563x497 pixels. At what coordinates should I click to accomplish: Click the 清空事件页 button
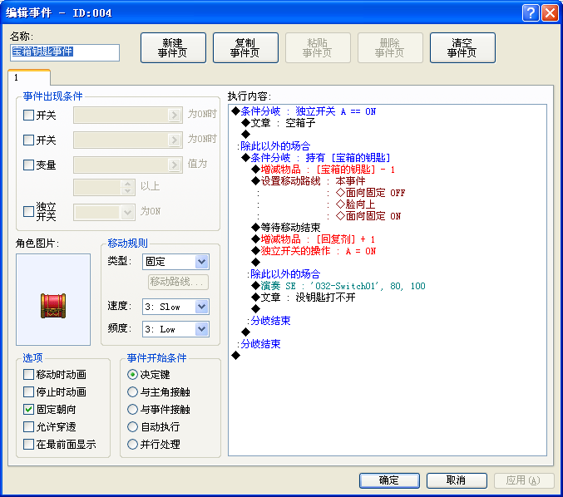462,47
